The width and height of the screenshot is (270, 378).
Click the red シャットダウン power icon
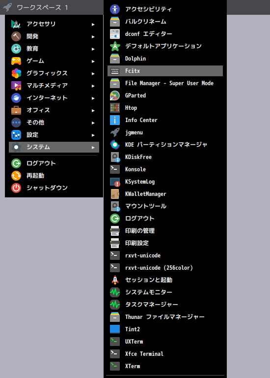point(16,188)
